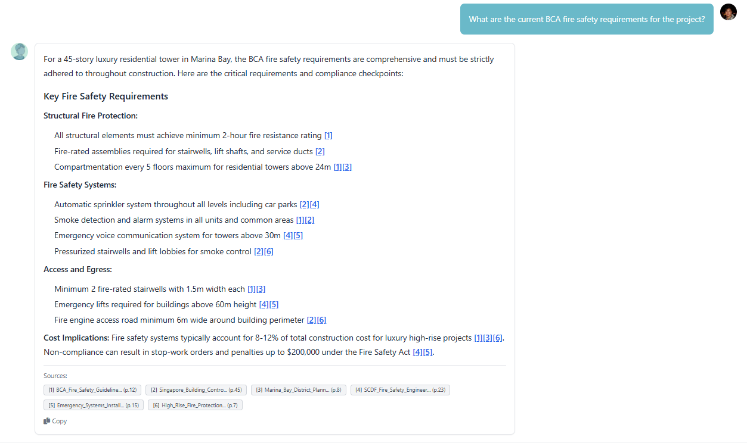Click the user profile avatar
This screenshot has height=443, width=747.
[x=728, y=12]
